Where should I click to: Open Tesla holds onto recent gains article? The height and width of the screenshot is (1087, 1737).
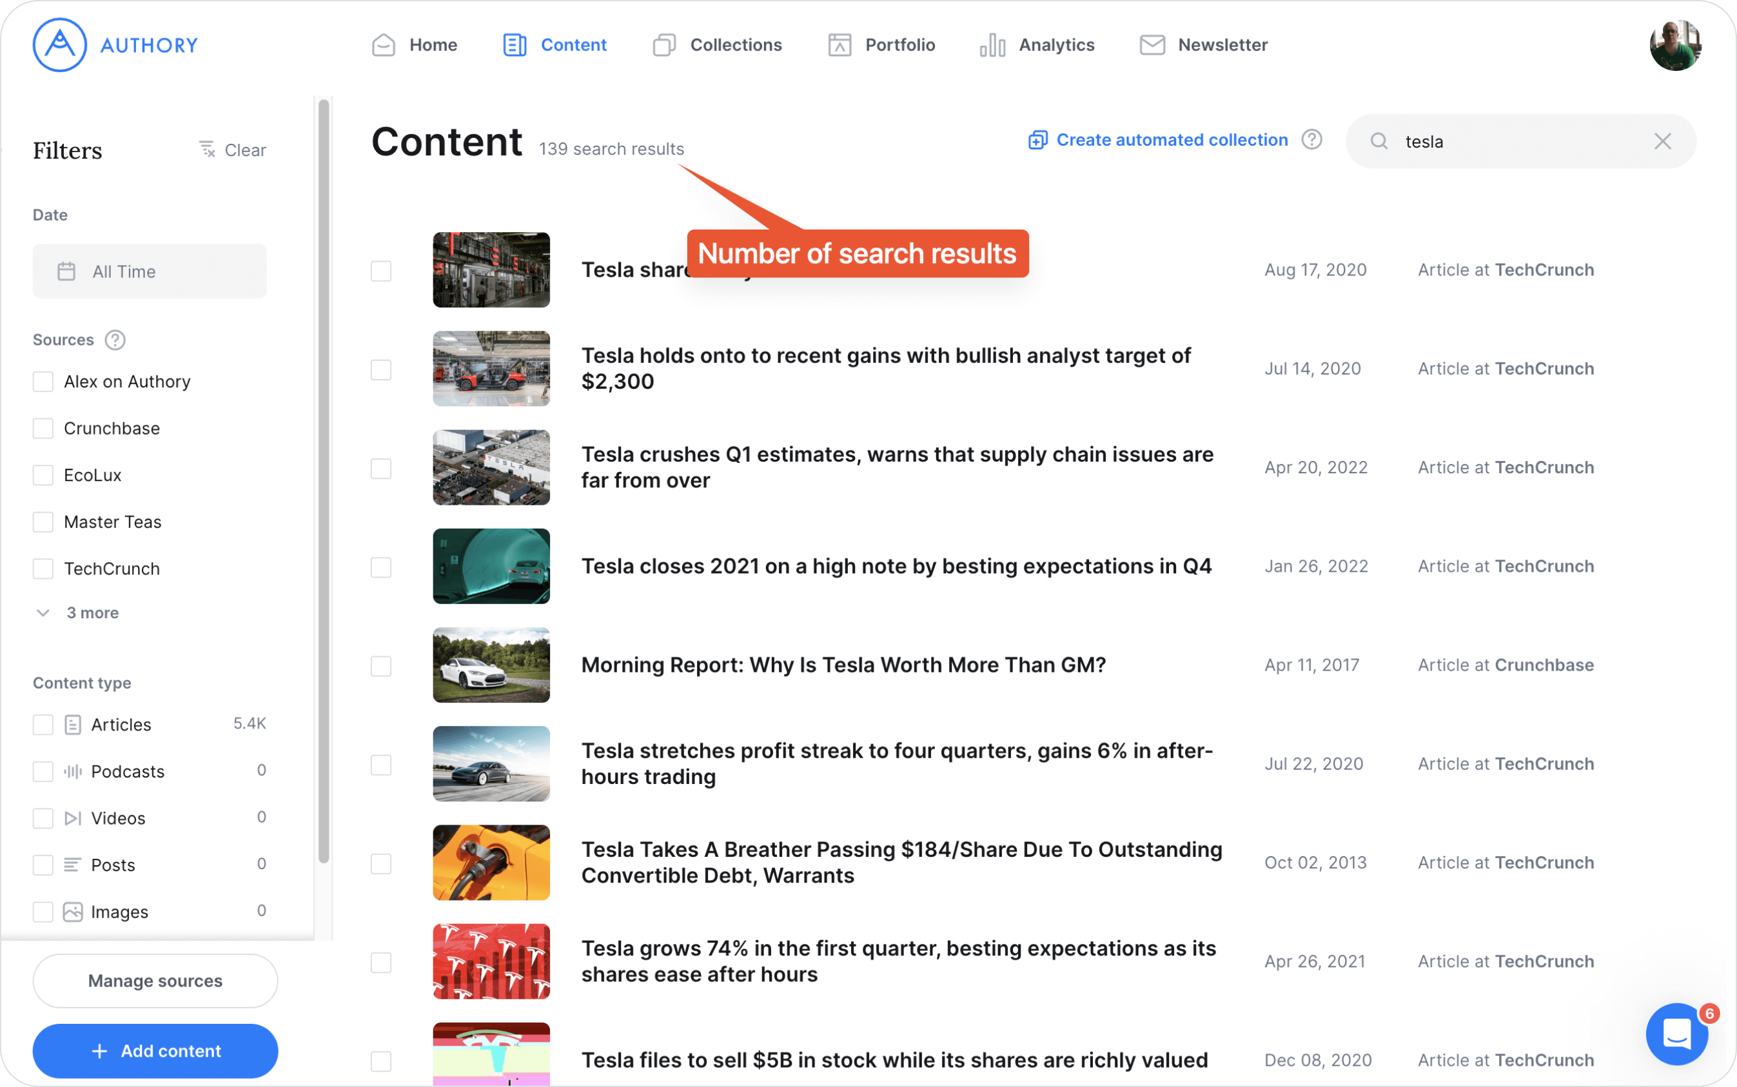[886, 369]
